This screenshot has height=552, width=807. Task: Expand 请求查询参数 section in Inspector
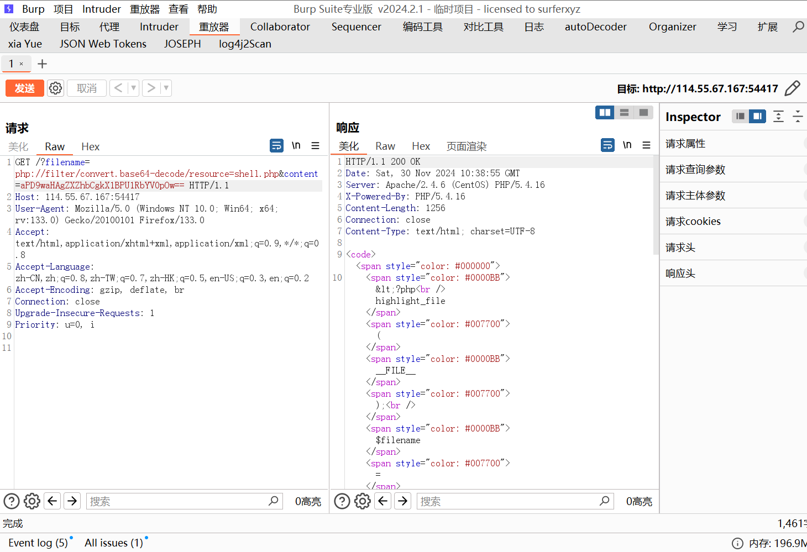coord(733,170)
